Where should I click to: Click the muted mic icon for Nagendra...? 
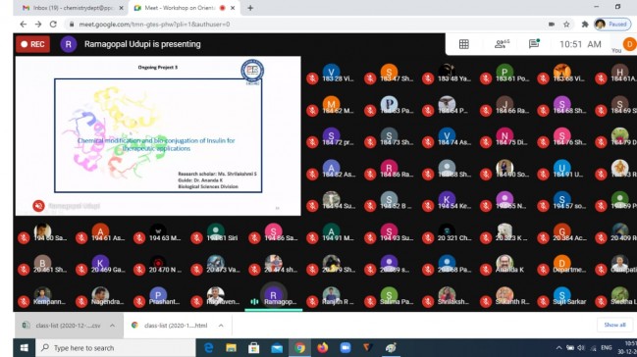click(81, 301)
